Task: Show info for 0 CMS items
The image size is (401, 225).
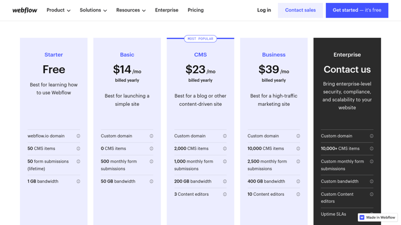Action: pyautogui.click(x=151, y=148)
